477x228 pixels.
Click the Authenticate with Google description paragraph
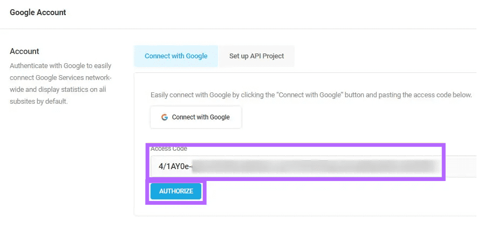click(60, 83)
